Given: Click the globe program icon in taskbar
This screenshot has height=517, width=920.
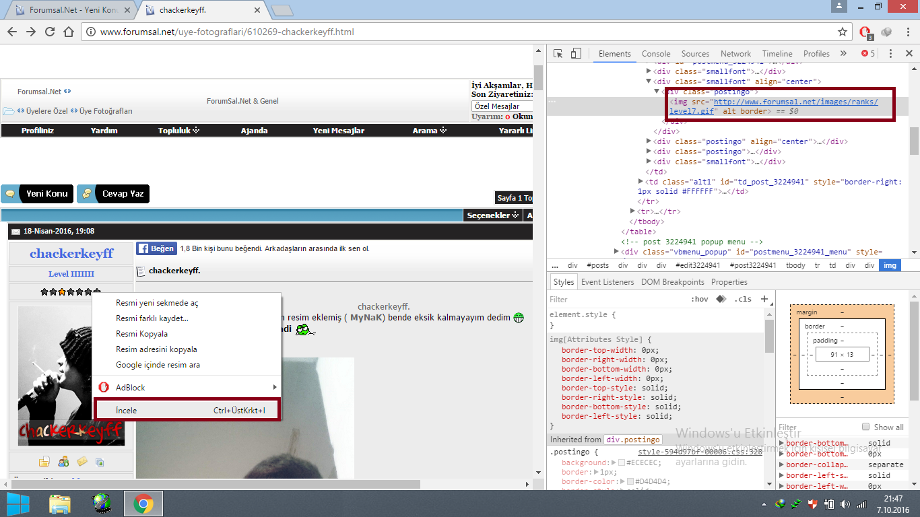Looking at the screenshot, I should click(x=102, y=504).
